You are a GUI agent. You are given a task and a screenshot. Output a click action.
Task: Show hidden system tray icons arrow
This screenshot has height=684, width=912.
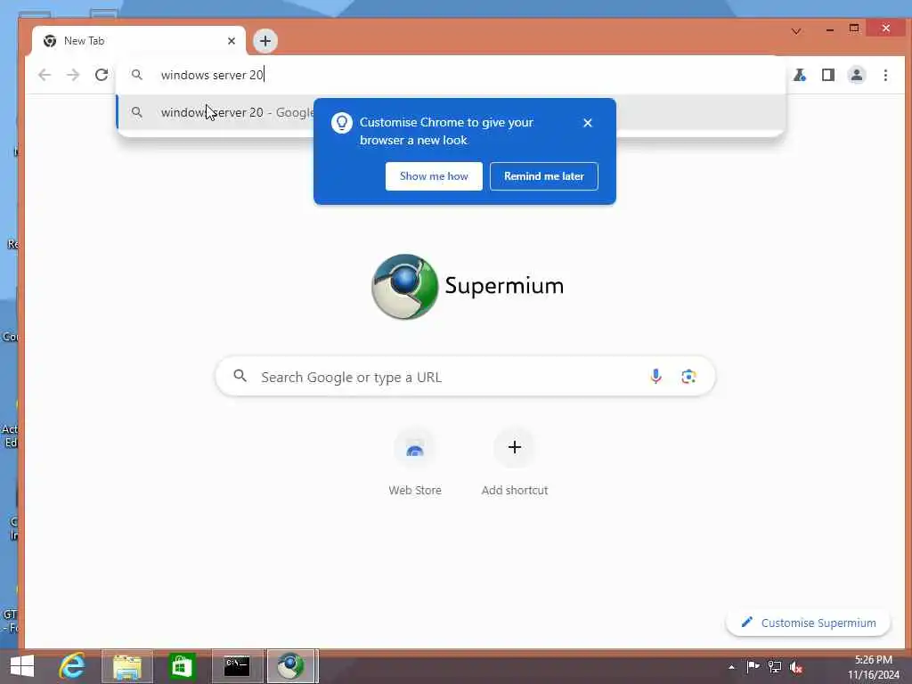tap(731, 667)
